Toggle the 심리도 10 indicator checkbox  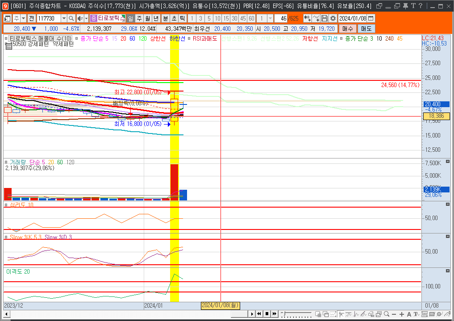6,205
